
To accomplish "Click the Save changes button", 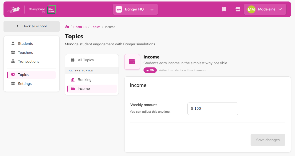I will click(x=268, y=140).
